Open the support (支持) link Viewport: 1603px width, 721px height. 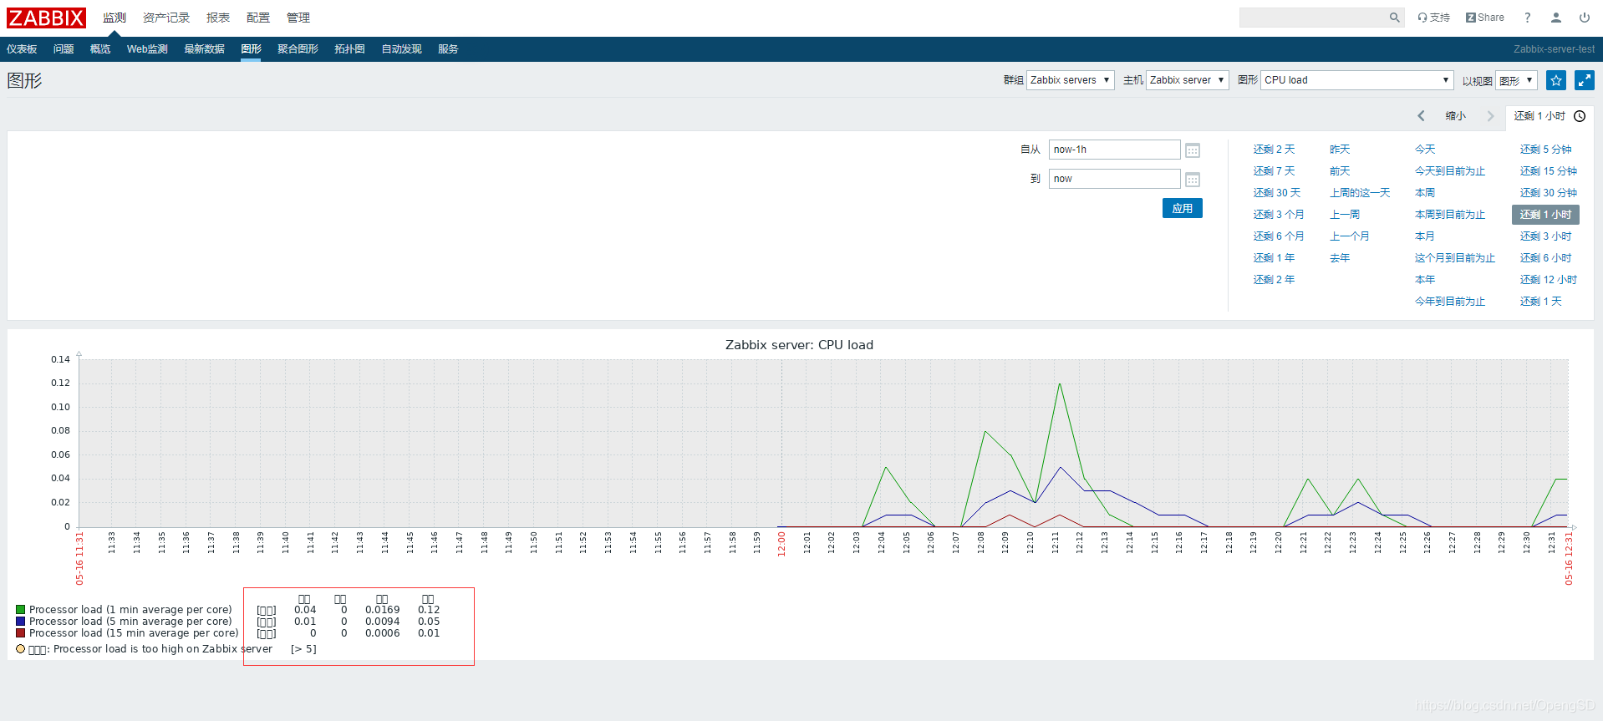1433,18
